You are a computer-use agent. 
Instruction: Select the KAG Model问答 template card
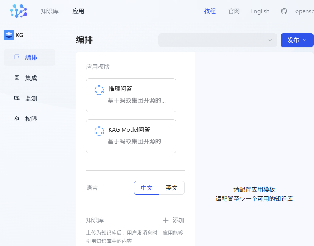[x=131, y=136]
